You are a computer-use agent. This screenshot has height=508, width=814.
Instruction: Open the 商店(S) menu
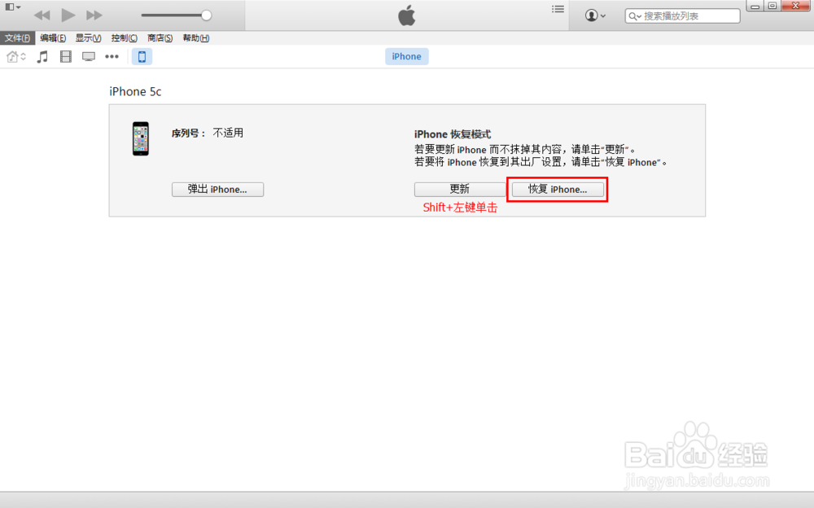click(x=160, y=38)
